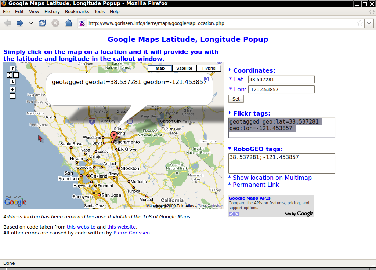Click the red Sacramento map marker

(114, 136)
